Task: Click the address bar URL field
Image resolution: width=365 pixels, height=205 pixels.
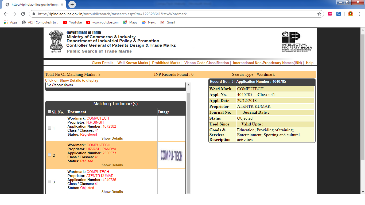Action: [x=176, y=14]
